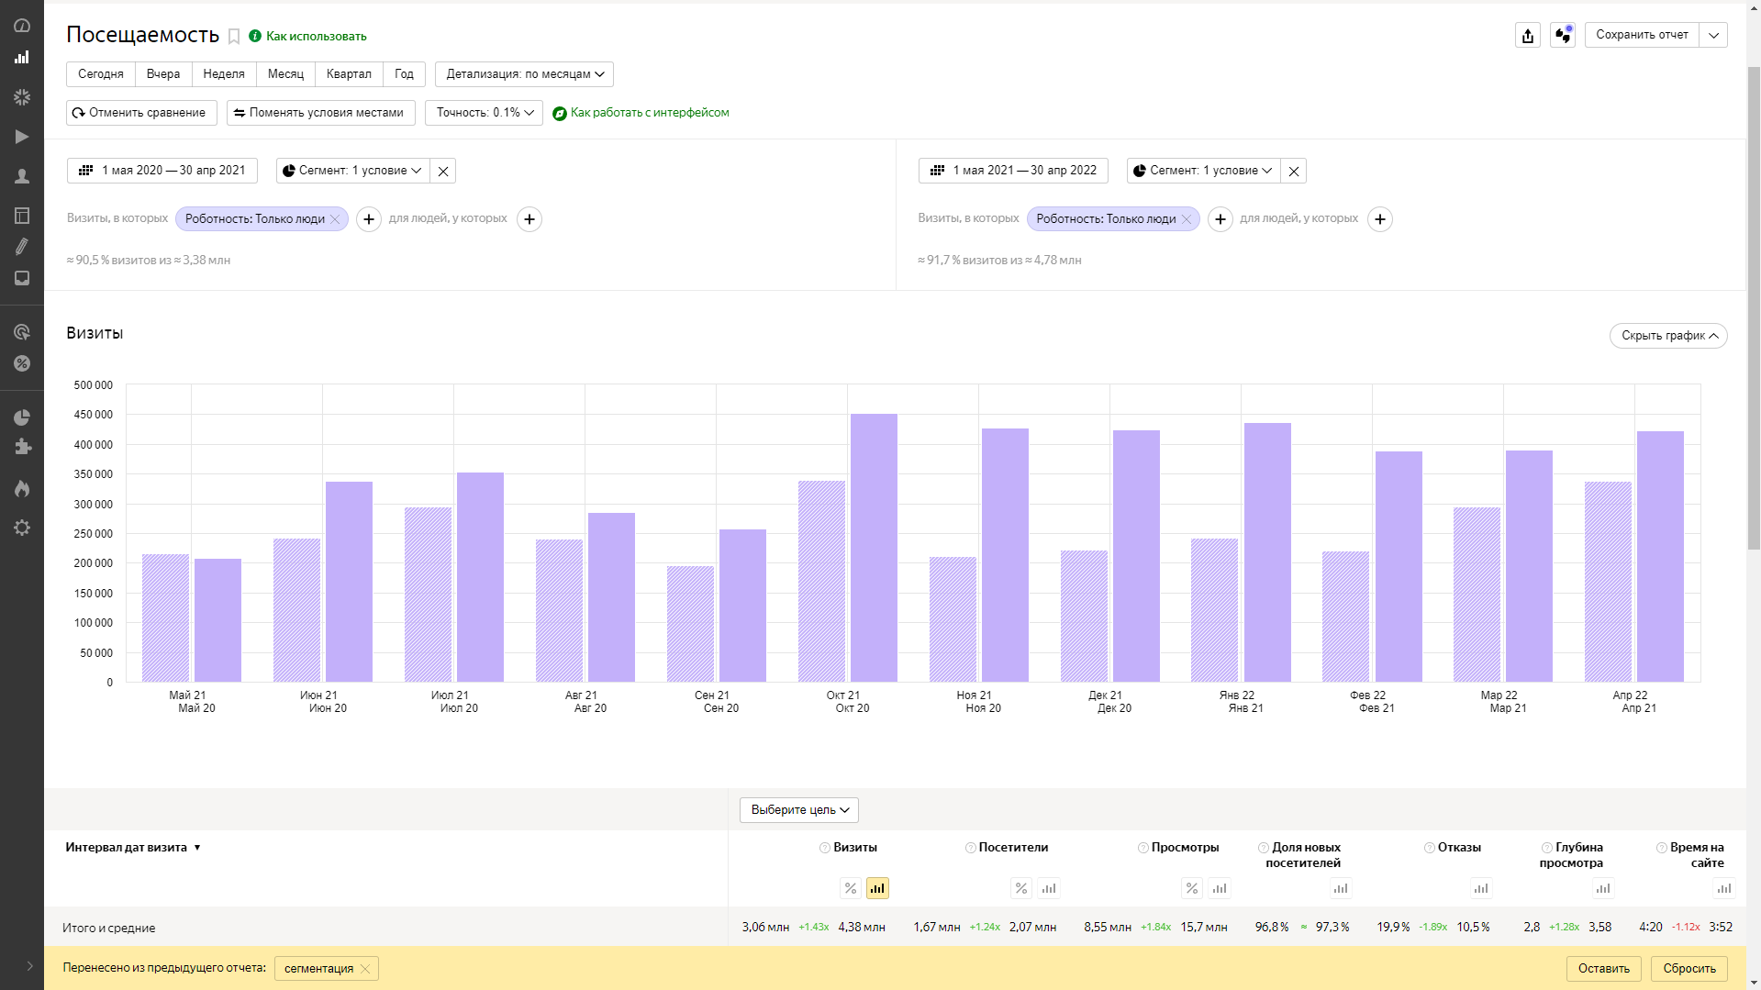This screenshot has width=1761, height=990.
Task: Click Сбросить in the yellow notification bar
Action: tap(1689, 969)
